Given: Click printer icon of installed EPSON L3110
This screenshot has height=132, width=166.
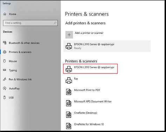Looking at the screenshot, I should click(x=69, y=69).
